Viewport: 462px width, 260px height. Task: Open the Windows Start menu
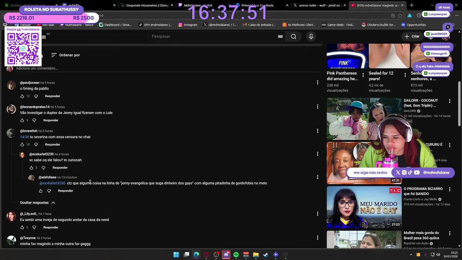pyautogui.click(x=176, y=255)
